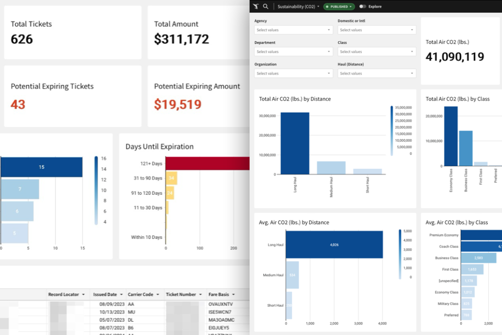The height and width of the screenshot is (335, 502).
Task: Click First Class bar showing 1,653
Action: click(x=472, y=269)
